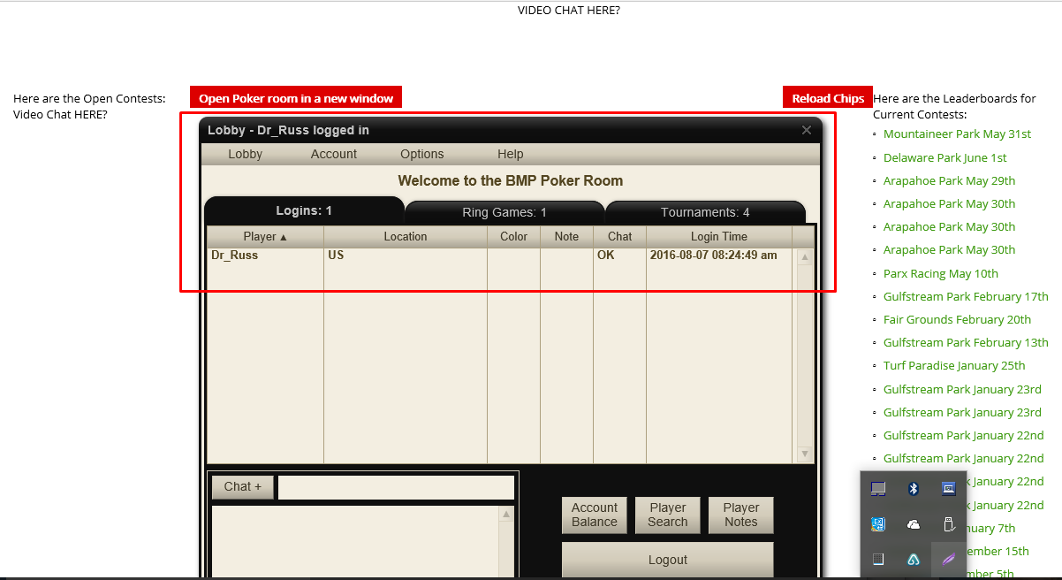Viewport: 1062px width, 580px height.
Task: Select the external display tray icon
Action: tap(876, 487)
